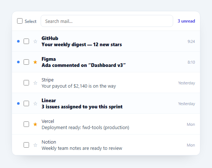Open "3 issues assigned to you this sprint"

pyautogui.click(x=82, y=107)
